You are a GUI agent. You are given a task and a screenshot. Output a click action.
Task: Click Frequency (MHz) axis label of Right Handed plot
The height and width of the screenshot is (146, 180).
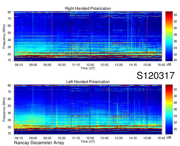[4, 36]
